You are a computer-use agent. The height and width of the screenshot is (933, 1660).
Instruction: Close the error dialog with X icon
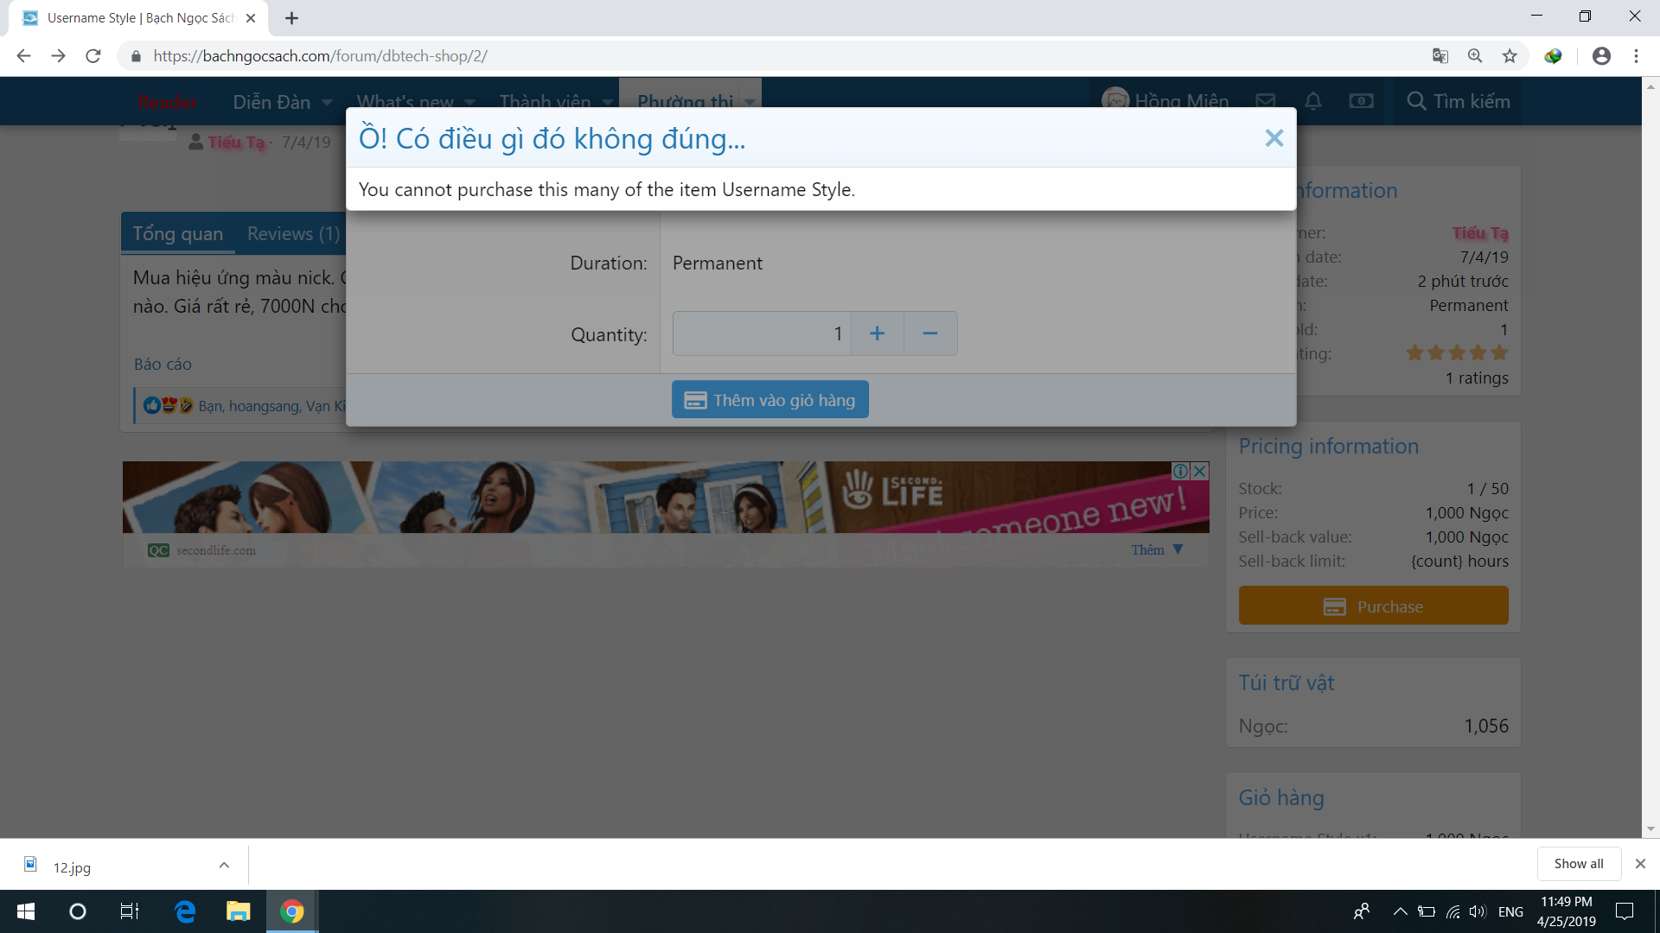tap(1274, 138)
